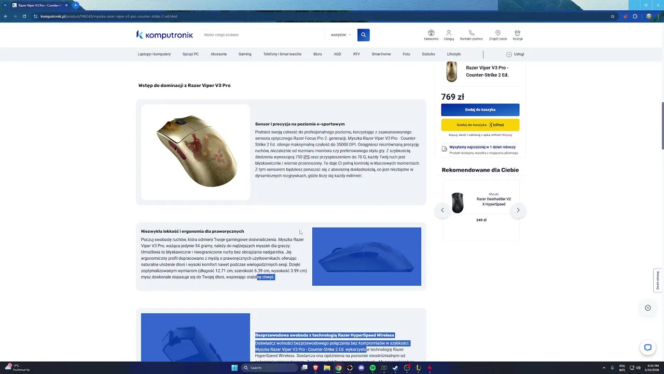Open File Explorer from taskbar
Image resolution: width=664 pixels, height=374 pixels.
pos(327,368)
